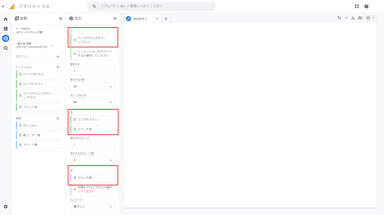Image resolution: width=384 pixels, height=215 pixels.
Task: Click the share exploration icon
Action: 360,18
